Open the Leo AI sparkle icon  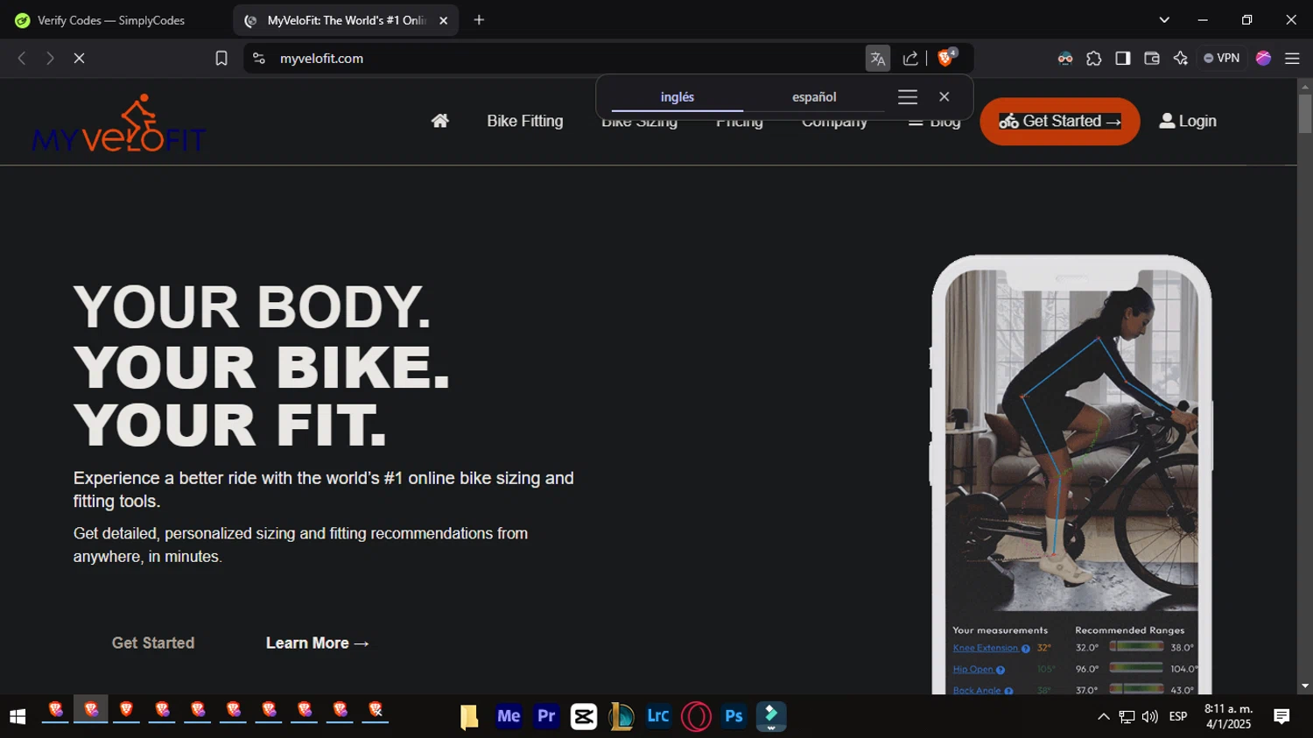[x=1181, y=59]
